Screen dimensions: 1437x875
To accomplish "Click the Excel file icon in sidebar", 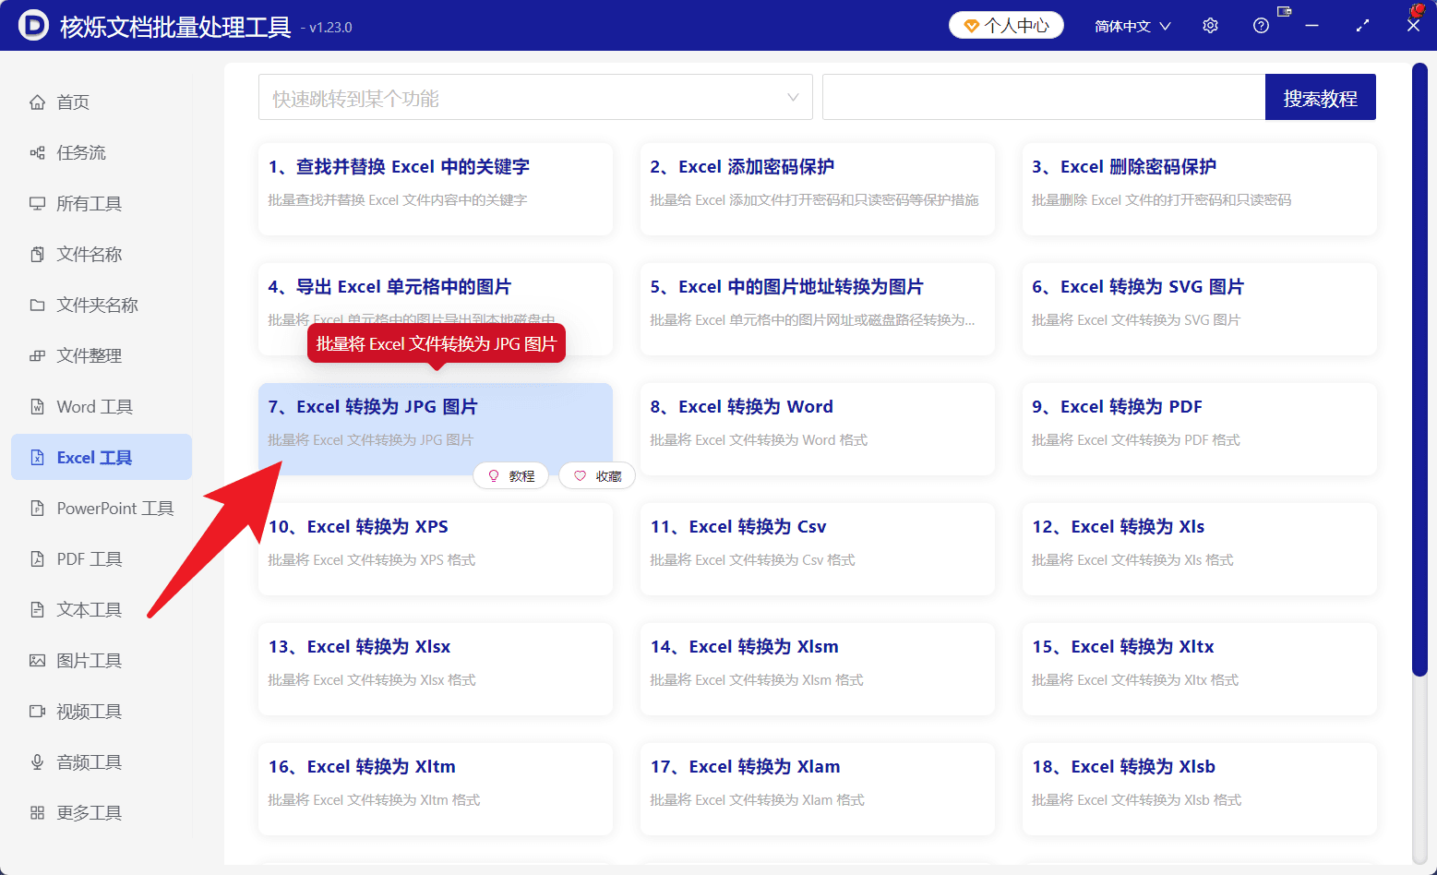I will pyautogui.click(x=37, y=458).
